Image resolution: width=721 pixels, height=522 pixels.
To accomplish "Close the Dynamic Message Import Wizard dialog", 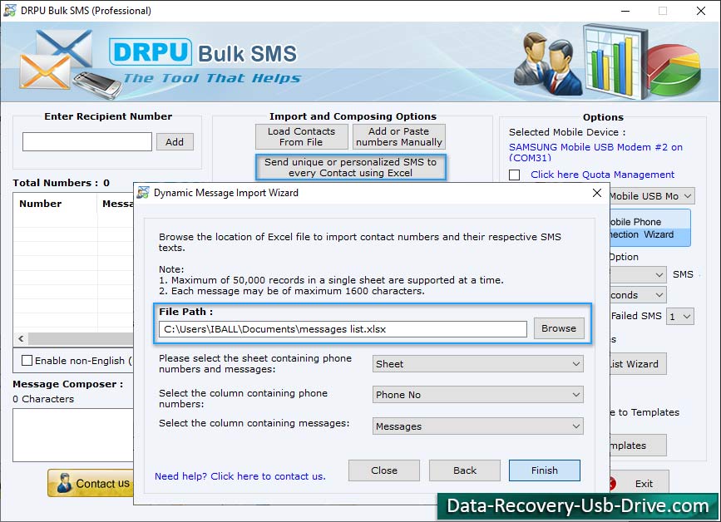I will click(x=597, y=193).
